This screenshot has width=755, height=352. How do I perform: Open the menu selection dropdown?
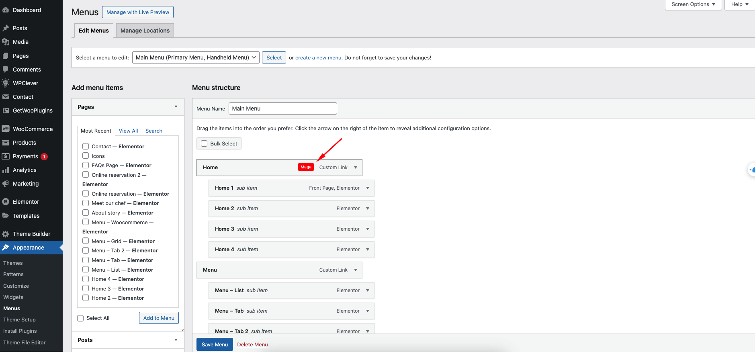196,57
